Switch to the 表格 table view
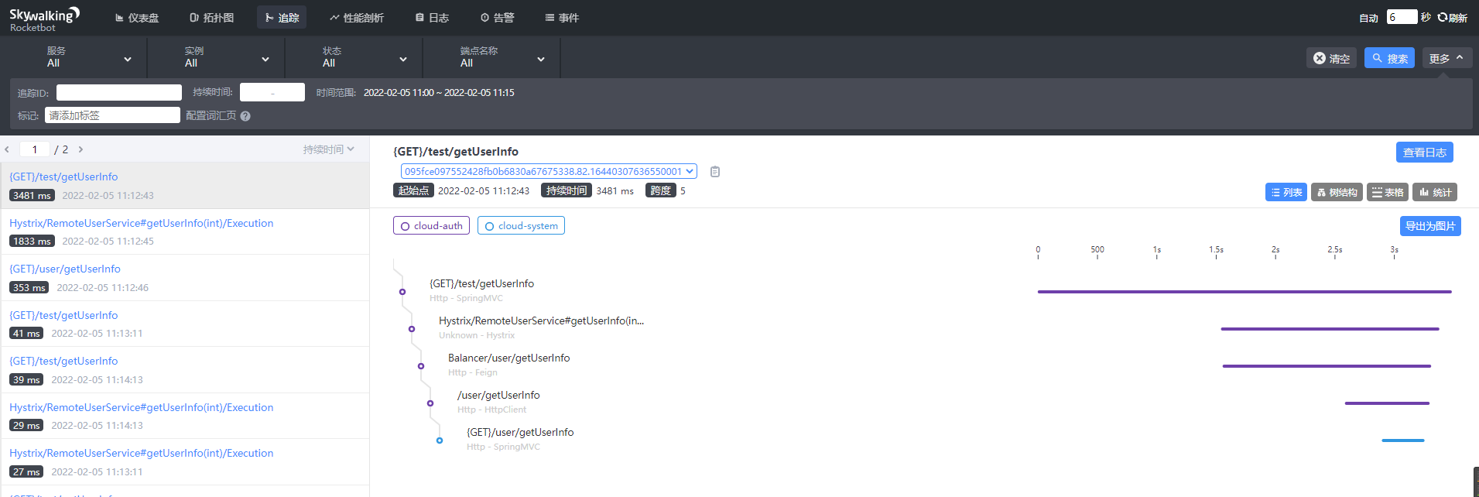Screen dimensions: 1479x497 (1387, 192)
